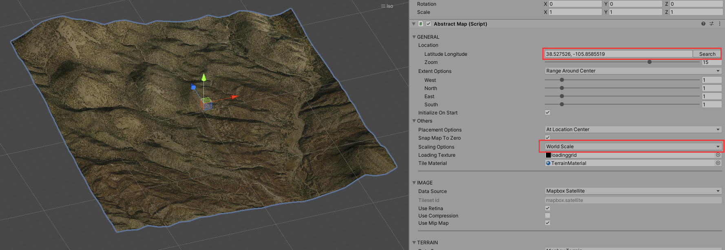Adjust the West range slider
The image size is (725, 250).
[562, 80]
